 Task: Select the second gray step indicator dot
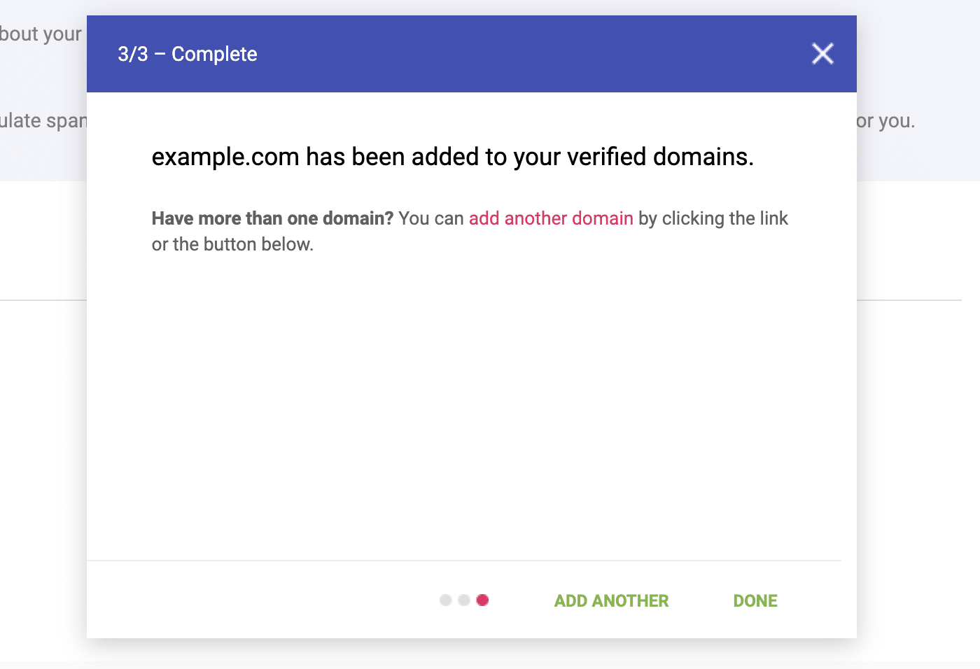[x=464, y=600]
